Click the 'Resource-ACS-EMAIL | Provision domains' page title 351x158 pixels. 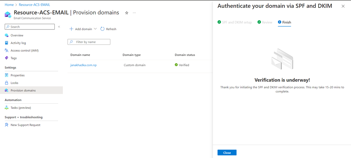click(67, 13)
